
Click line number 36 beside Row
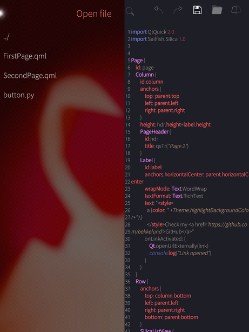[128, 282]
